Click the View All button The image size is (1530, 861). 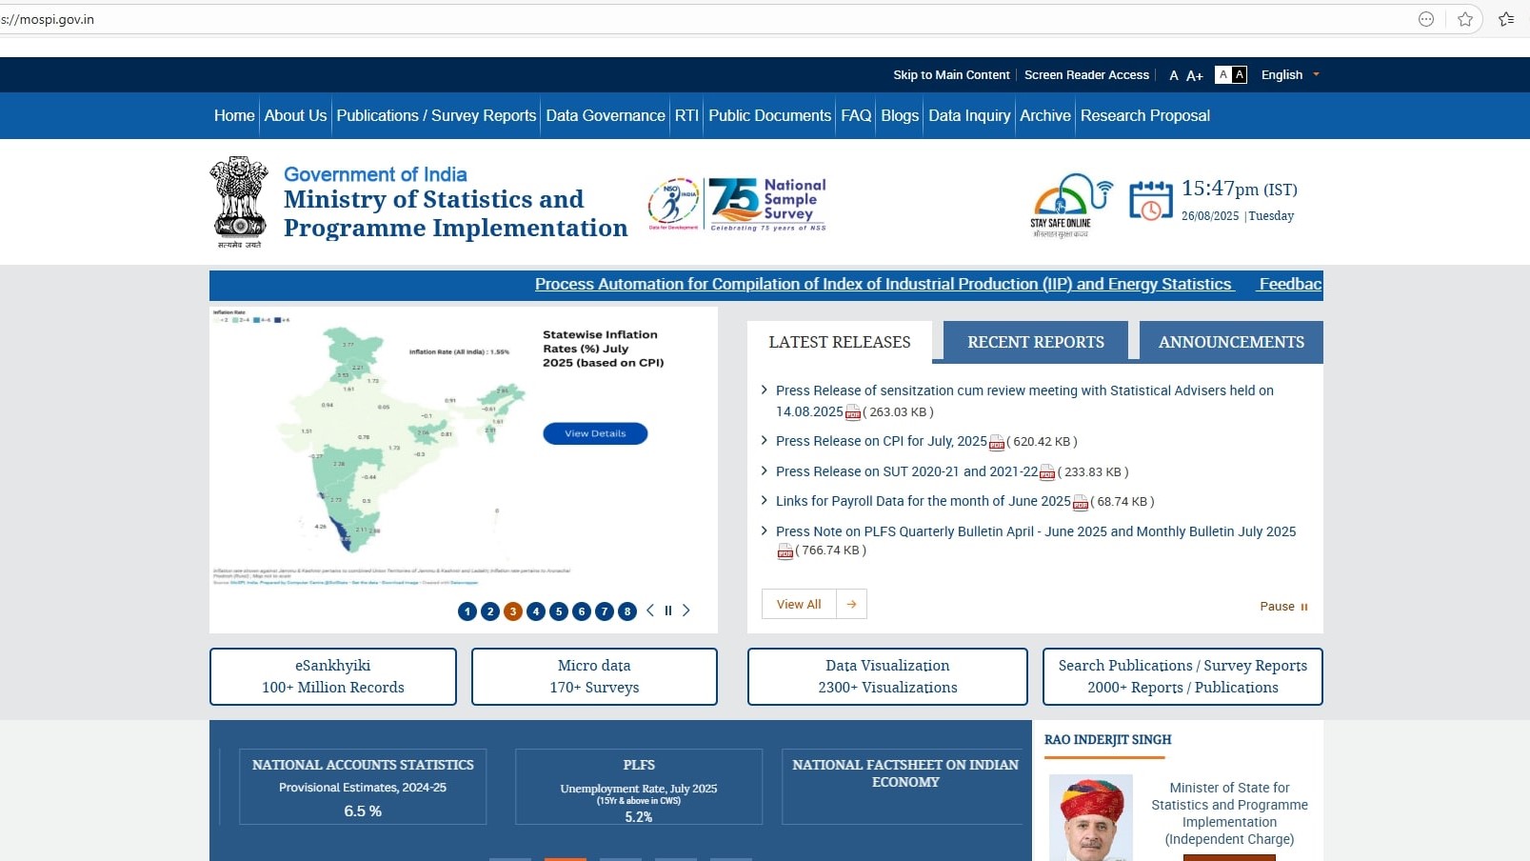tap(799, 604)
